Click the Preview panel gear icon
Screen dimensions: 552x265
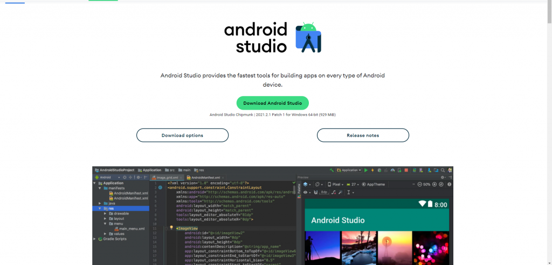tap(443, 177)
